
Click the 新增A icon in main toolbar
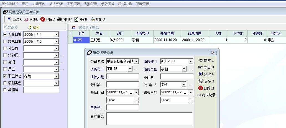coord(9,19)
